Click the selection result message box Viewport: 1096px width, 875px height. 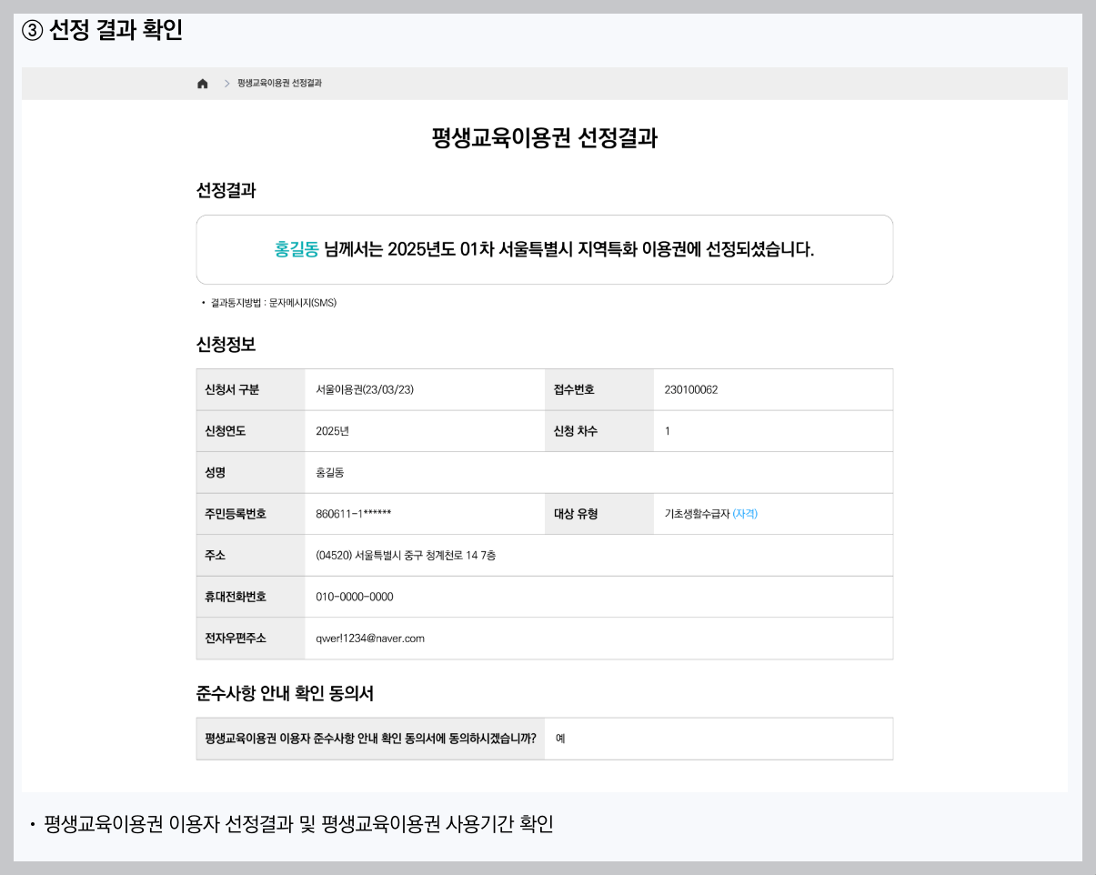pos(546,249)
